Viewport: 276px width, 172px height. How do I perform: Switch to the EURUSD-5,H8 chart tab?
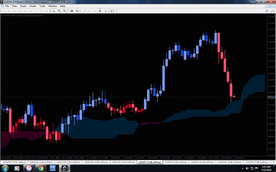[15, 162]
